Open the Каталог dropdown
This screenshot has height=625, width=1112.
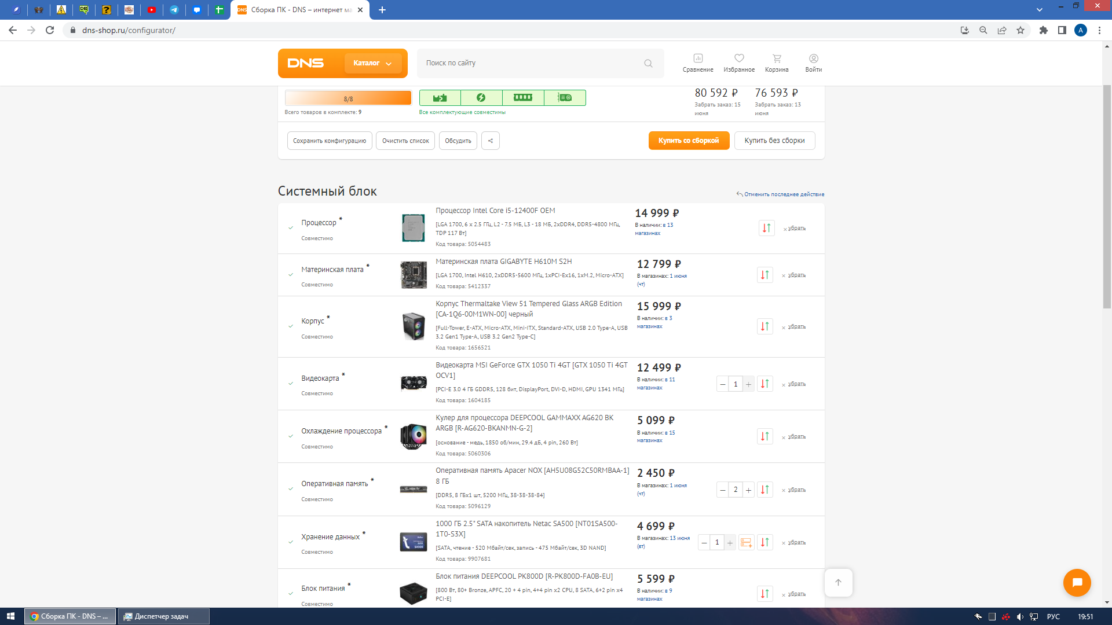tap(373, 63)
